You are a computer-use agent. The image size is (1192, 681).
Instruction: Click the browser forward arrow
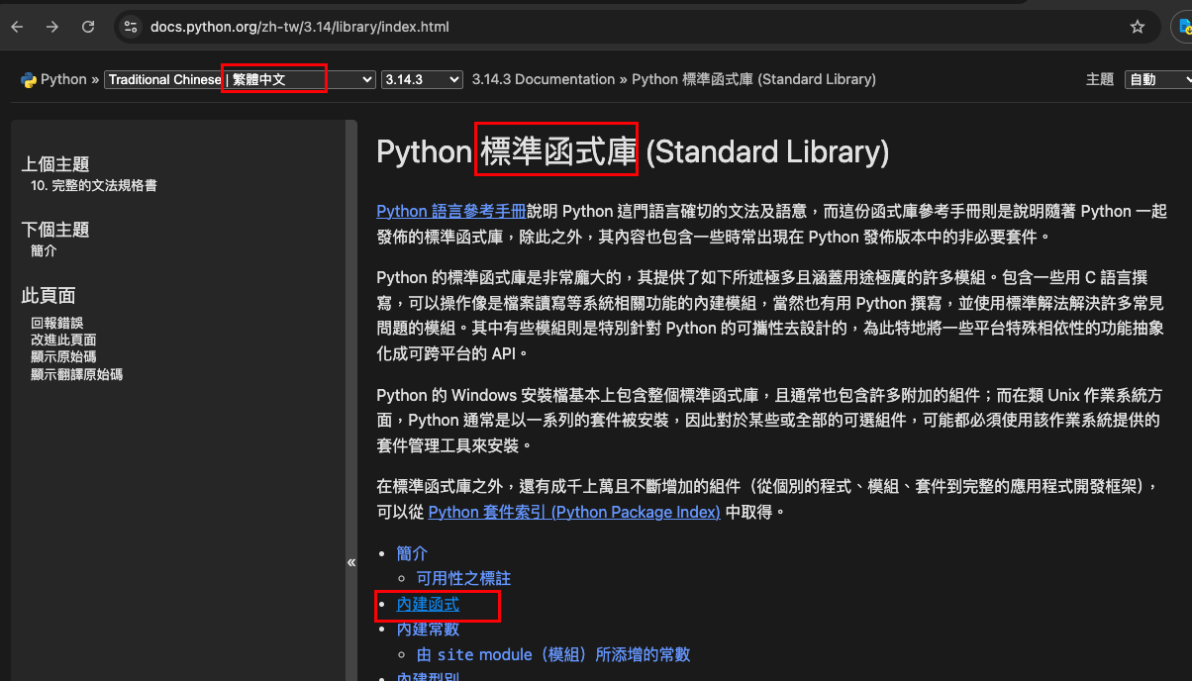point(52,27)
